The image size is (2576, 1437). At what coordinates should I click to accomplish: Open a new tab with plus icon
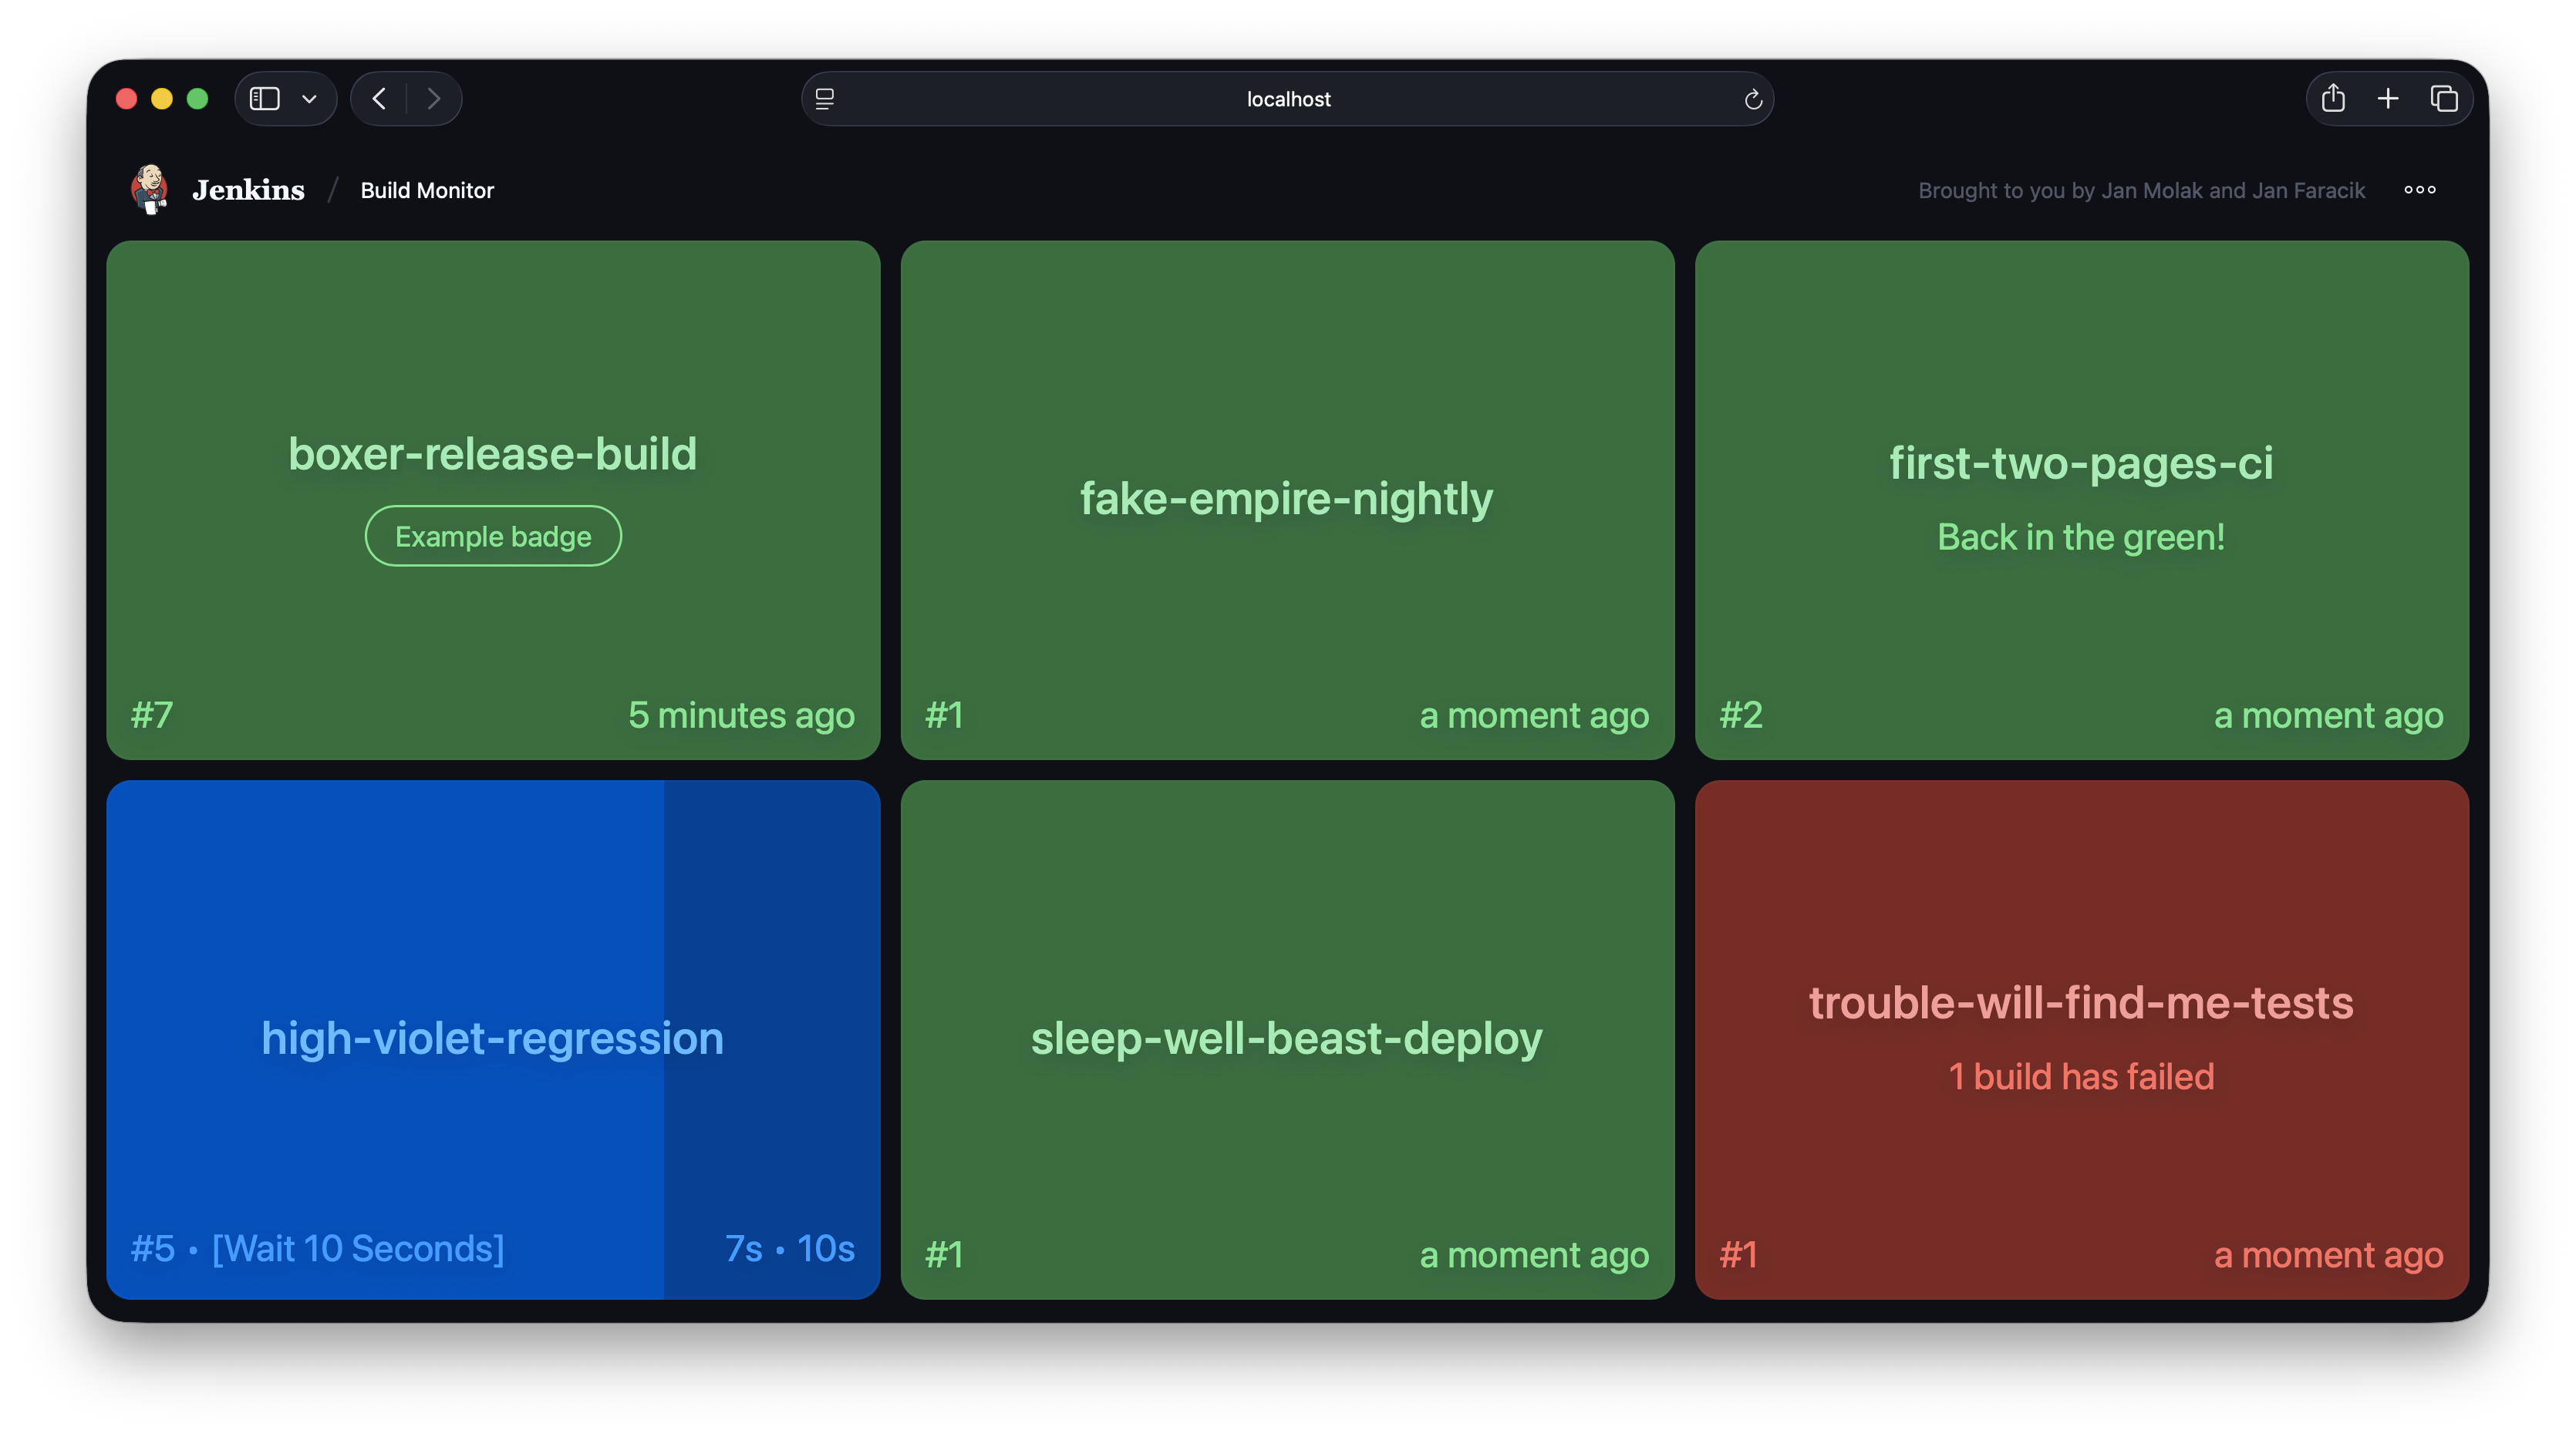click(2388, 99)
